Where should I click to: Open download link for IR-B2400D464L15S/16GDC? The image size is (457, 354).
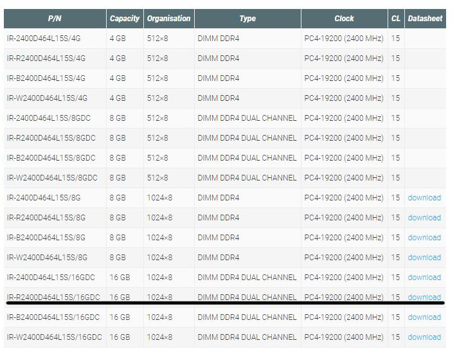pos(424,317)
